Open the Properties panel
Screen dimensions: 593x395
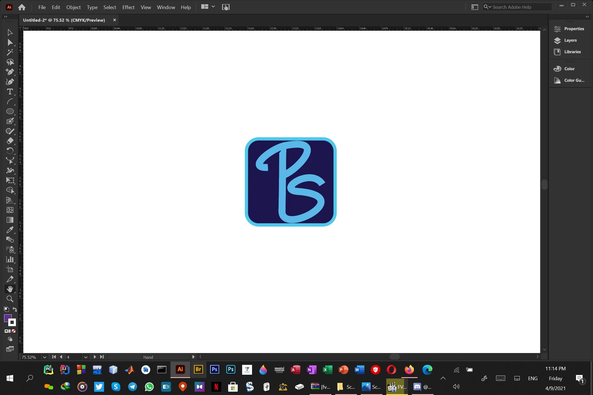(574, 29)
